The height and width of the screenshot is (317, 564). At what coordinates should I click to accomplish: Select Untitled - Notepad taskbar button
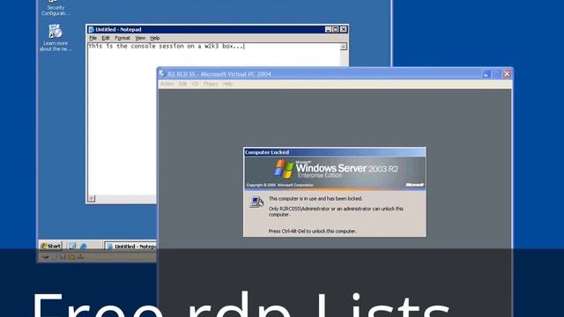tap(130, 247)
